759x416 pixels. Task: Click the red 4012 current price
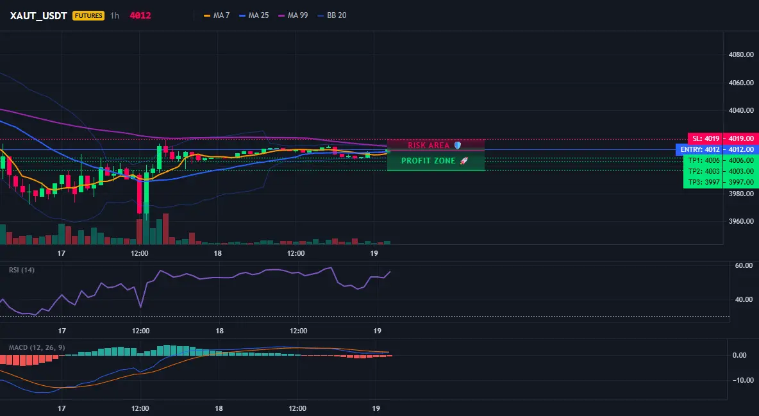pos(140,15)
